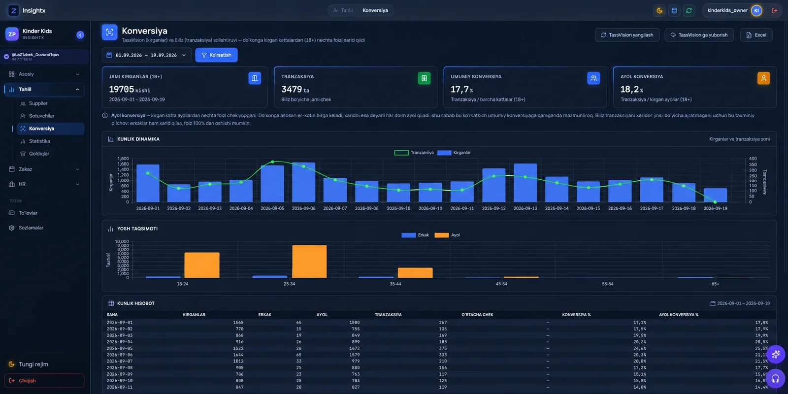Image resolution: width=788 pixels, height=394 pixels.
Task: Open the KI user avatar
Action: (756, 10)
